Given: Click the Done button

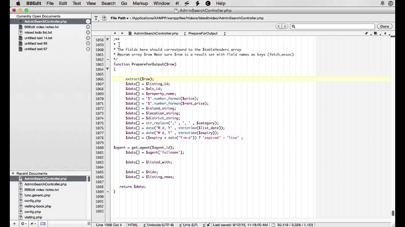Looking at the screenshot, I should tap(384, 26).
